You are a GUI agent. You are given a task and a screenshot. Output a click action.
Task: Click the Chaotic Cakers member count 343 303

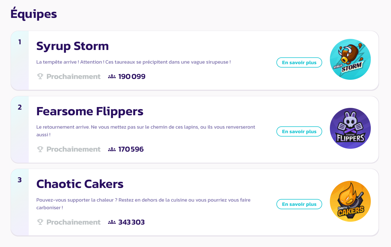(x=131, y=222)
